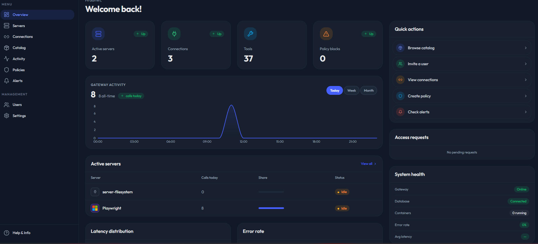538x244 pixels.
Task: Click the Active servers card icon
Action: [x=98, y=34]
